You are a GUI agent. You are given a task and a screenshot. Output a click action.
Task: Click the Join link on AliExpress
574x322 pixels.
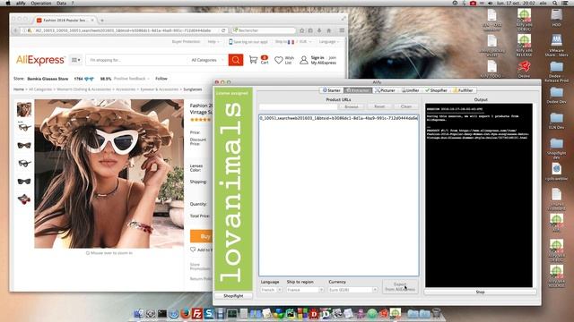(332, 57)
